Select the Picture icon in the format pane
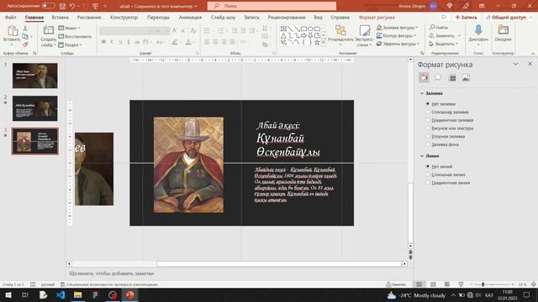 (466, 78)
